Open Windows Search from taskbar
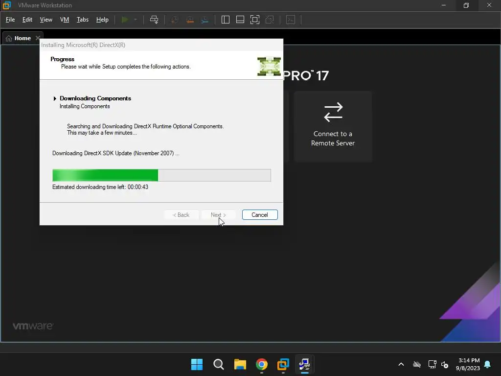 pyautogui.click(x=219, y=364)
